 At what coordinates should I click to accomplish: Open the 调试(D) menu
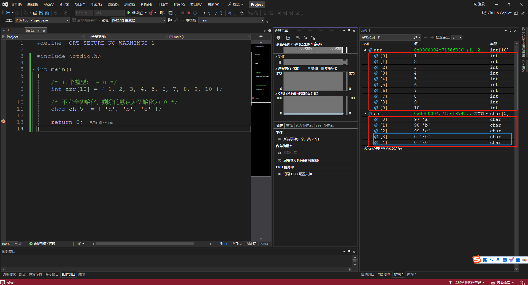(x=113, y=5)
